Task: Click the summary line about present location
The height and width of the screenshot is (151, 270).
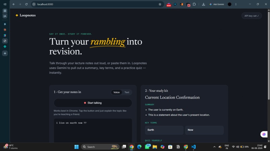Action: tap(179, 115)
